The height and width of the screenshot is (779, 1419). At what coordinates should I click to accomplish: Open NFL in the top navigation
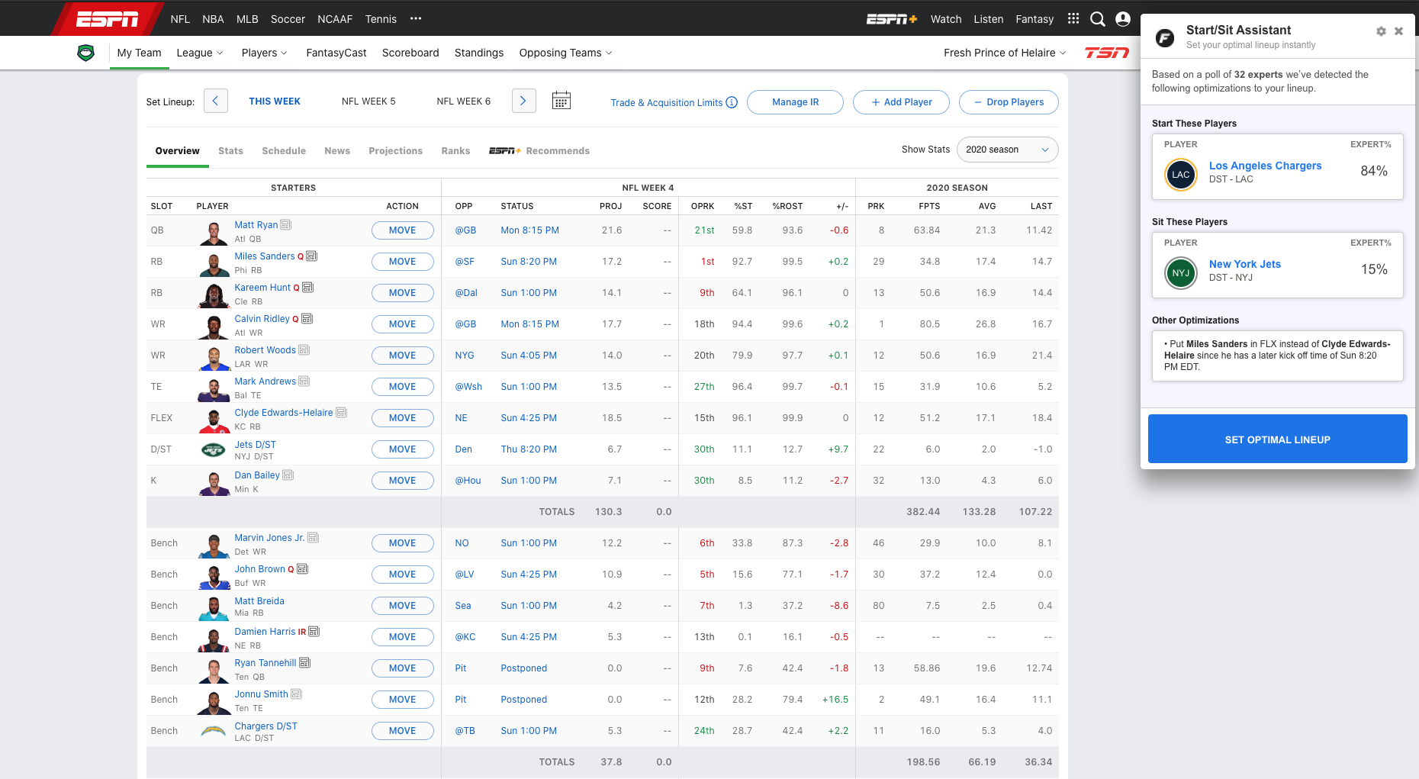click(180, 19)
